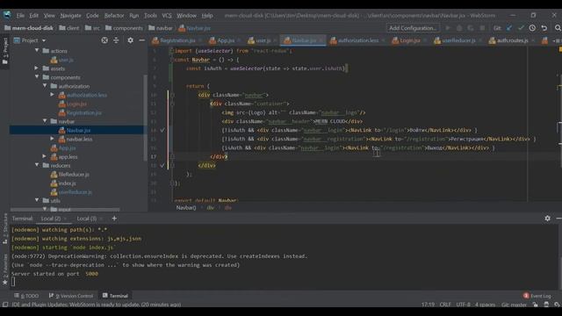Click the Navbar() breadcrumb below editor
Viewport: 562px width, 316px height.
coord(186,207)
